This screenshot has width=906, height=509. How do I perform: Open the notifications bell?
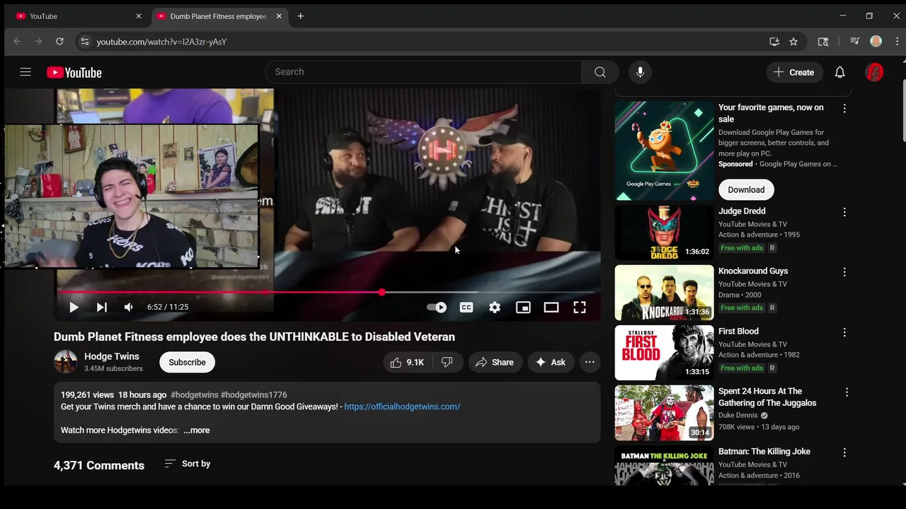coord(839,72)
